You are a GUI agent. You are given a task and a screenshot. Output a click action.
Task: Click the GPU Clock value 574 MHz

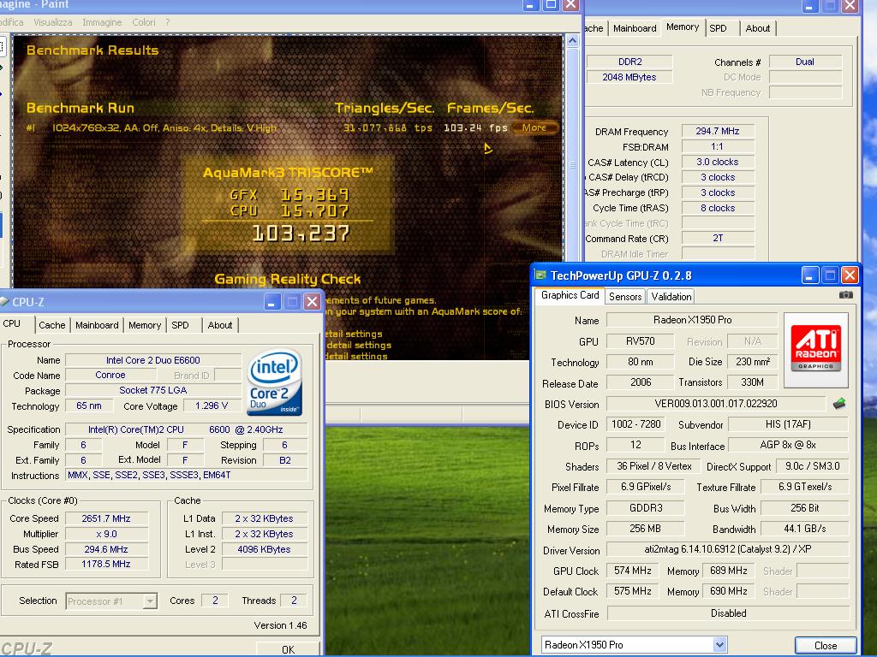pyautogui.click(x=633, y=571)
